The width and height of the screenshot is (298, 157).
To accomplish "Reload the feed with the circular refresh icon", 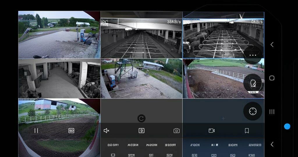I will click(141, 118).
